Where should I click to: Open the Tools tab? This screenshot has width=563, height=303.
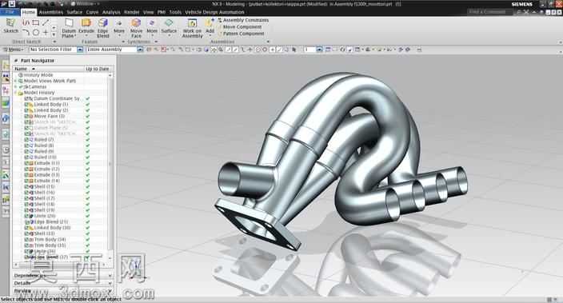pyautogui.click(x=175, y=12)
